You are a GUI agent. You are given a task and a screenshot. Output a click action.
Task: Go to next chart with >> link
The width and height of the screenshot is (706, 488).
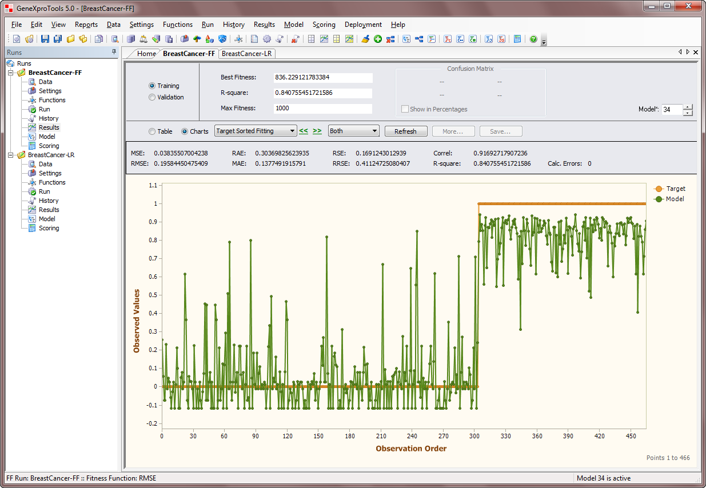tap(317, 131)
